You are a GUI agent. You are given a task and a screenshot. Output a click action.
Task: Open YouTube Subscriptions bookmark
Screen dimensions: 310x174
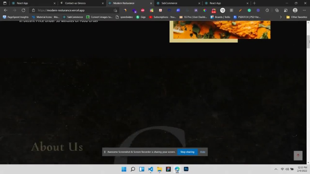[162, 17]
